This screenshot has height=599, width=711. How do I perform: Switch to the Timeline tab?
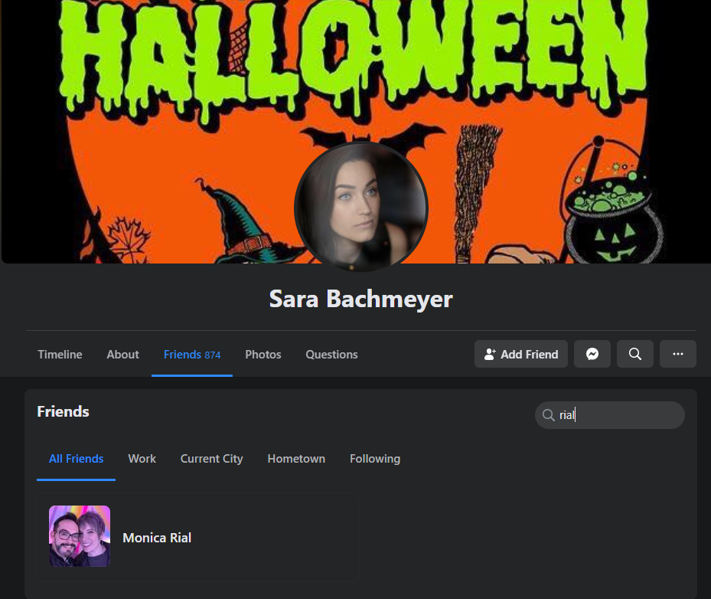(x=60, y=355)
